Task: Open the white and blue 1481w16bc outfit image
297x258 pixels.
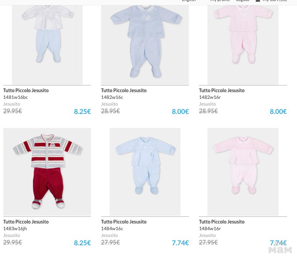Action: point(47,40)
